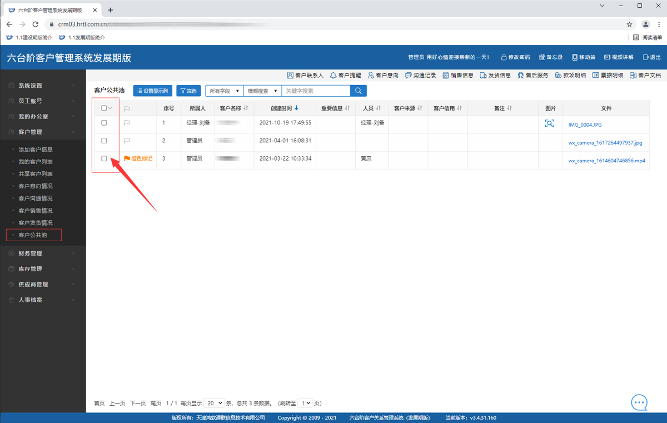Image resolution: width=667 pixels, height=423 pixels.
Task: Open 客户联系人 from the top toolbar
Action: (x=305, y=75)
